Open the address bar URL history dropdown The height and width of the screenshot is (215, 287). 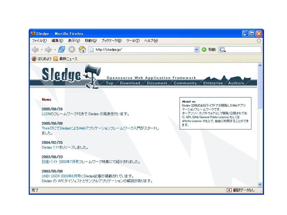pyautogui.click(x=196, y=50)
